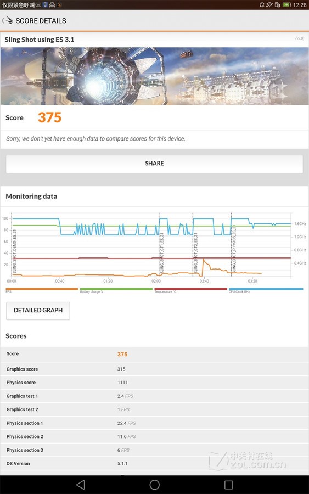Tap the Android home circle button
Screen dimensions: 309x494
click(154, 485)
